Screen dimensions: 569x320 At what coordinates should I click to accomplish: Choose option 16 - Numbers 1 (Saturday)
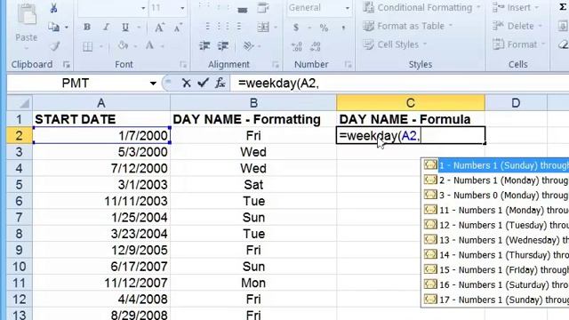click(x=496, y=284)
